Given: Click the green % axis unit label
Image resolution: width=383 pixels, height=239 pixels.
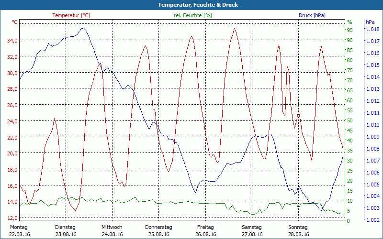Looking at the screenshot, I should [x=349, y=22].
